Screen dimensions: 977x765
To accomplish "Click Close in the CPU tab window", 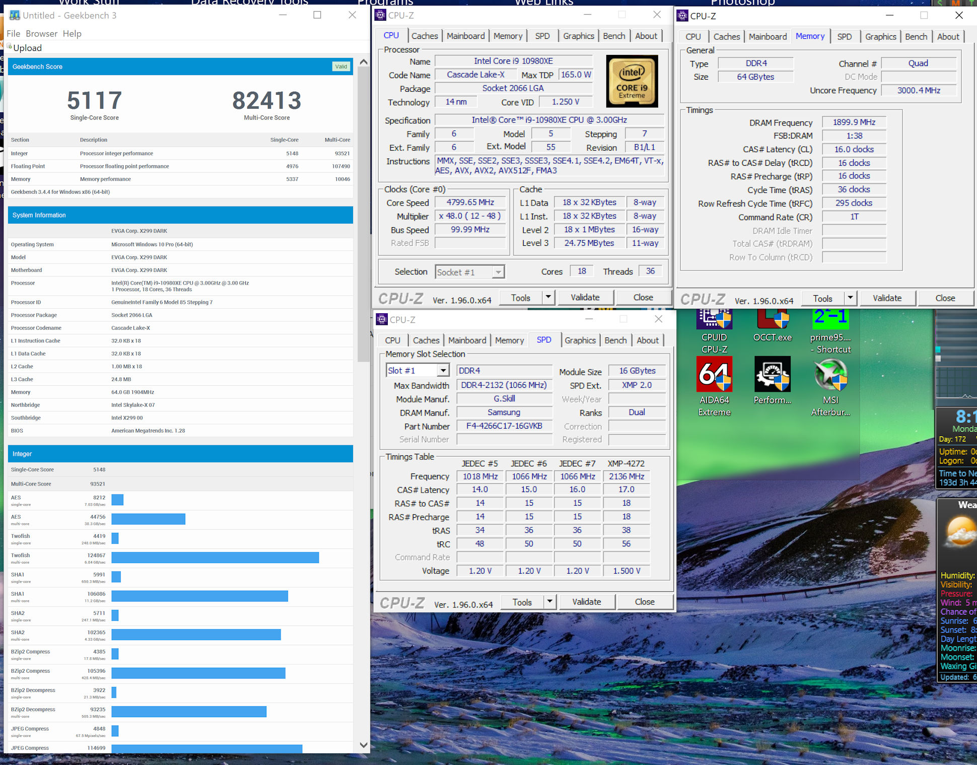I will click(643, 297).
